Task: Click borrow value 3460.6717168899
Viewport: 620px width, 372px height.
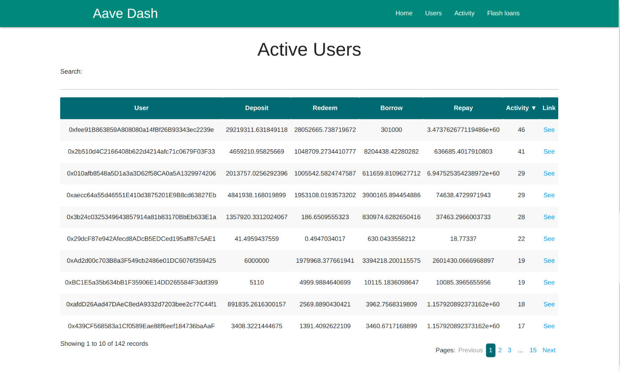Action: pyautogui.click(x=391, y=326)
